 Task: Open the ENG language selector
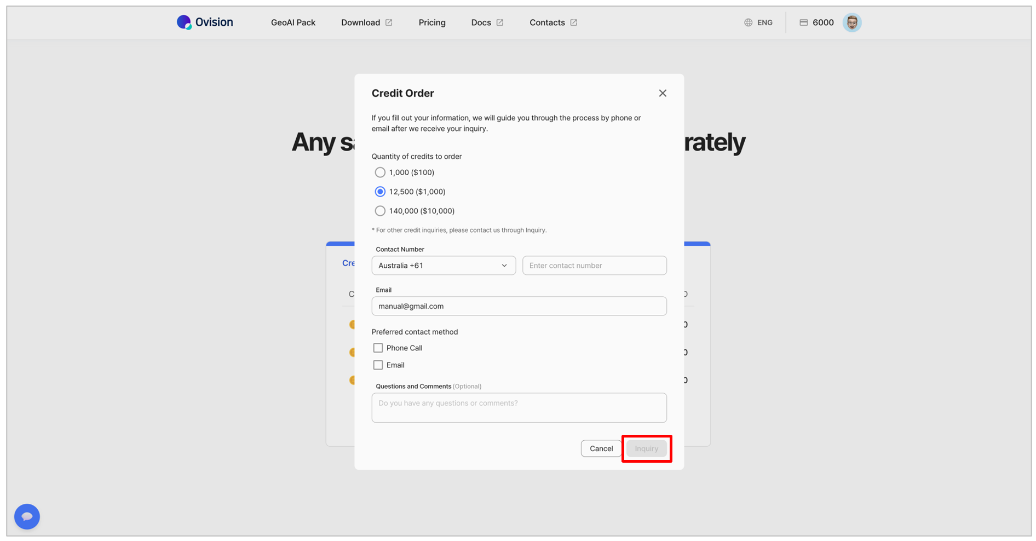pyautogui.click(x=764, y=22)
